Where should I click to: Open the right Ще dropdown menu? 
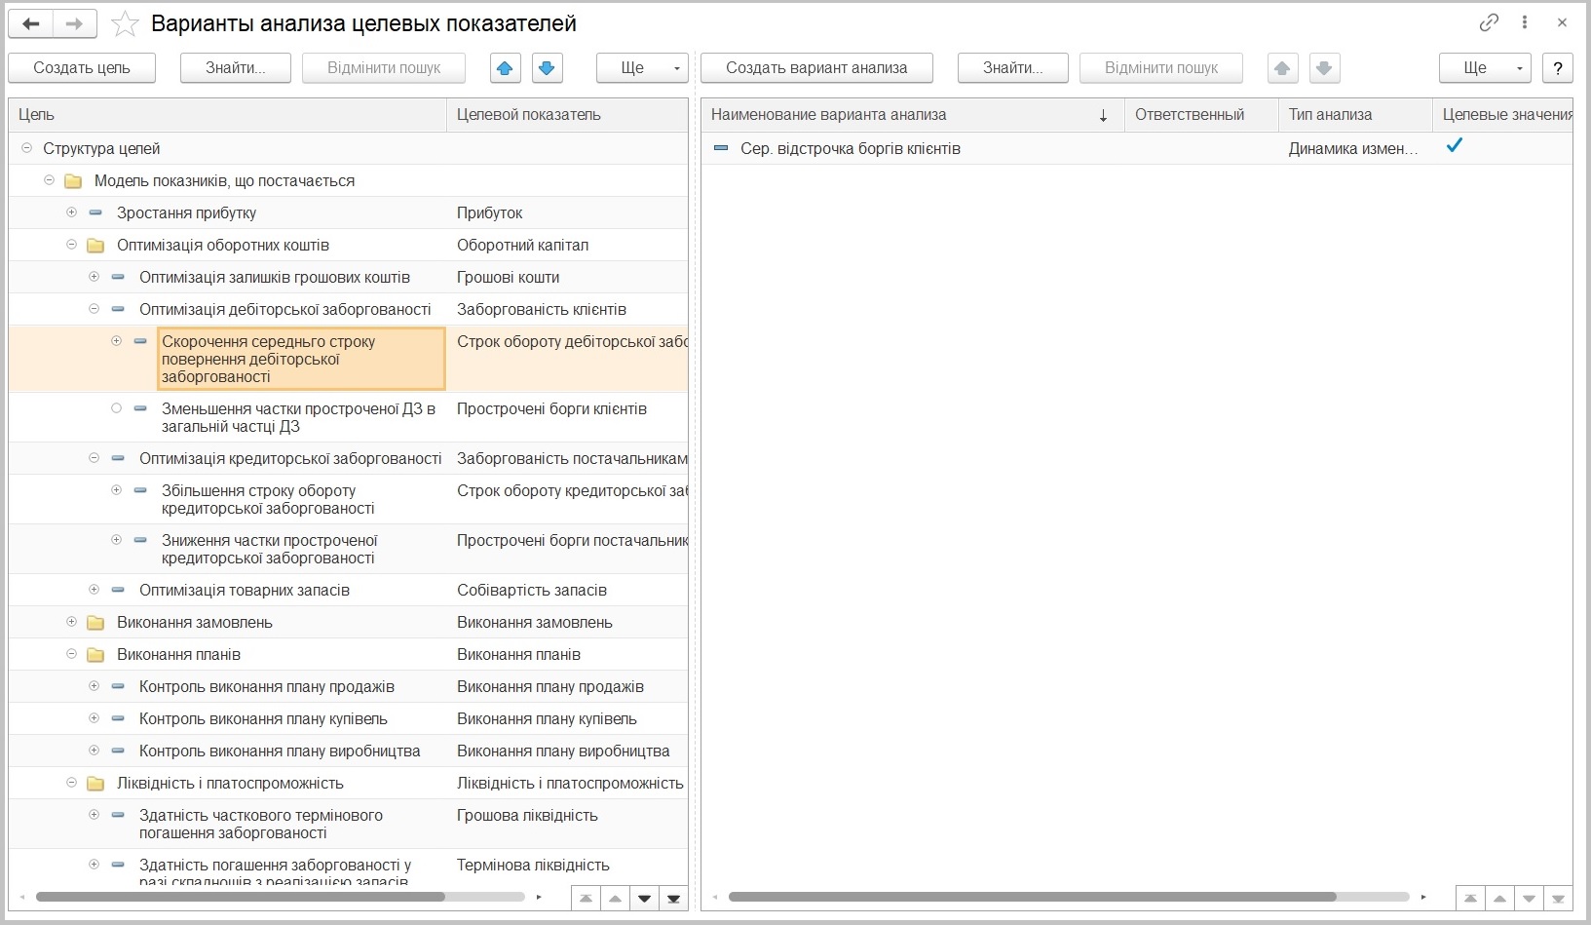1485,68
